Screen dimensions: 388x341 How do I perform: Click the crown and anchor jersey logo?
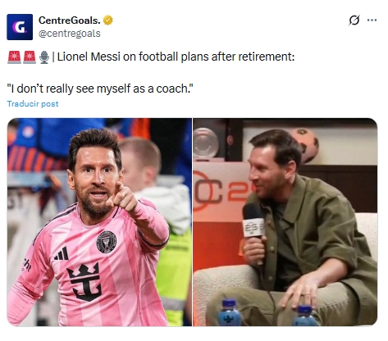tap(84, 282)
